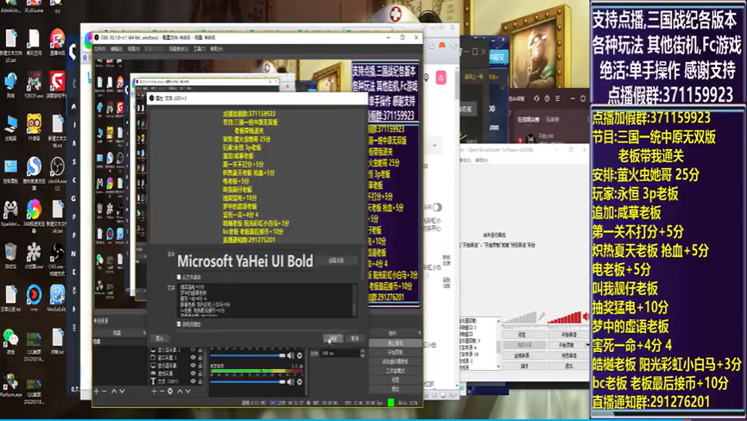Open 此电脑 desktop icon
The image size is (747, 421).
[10, 128]
